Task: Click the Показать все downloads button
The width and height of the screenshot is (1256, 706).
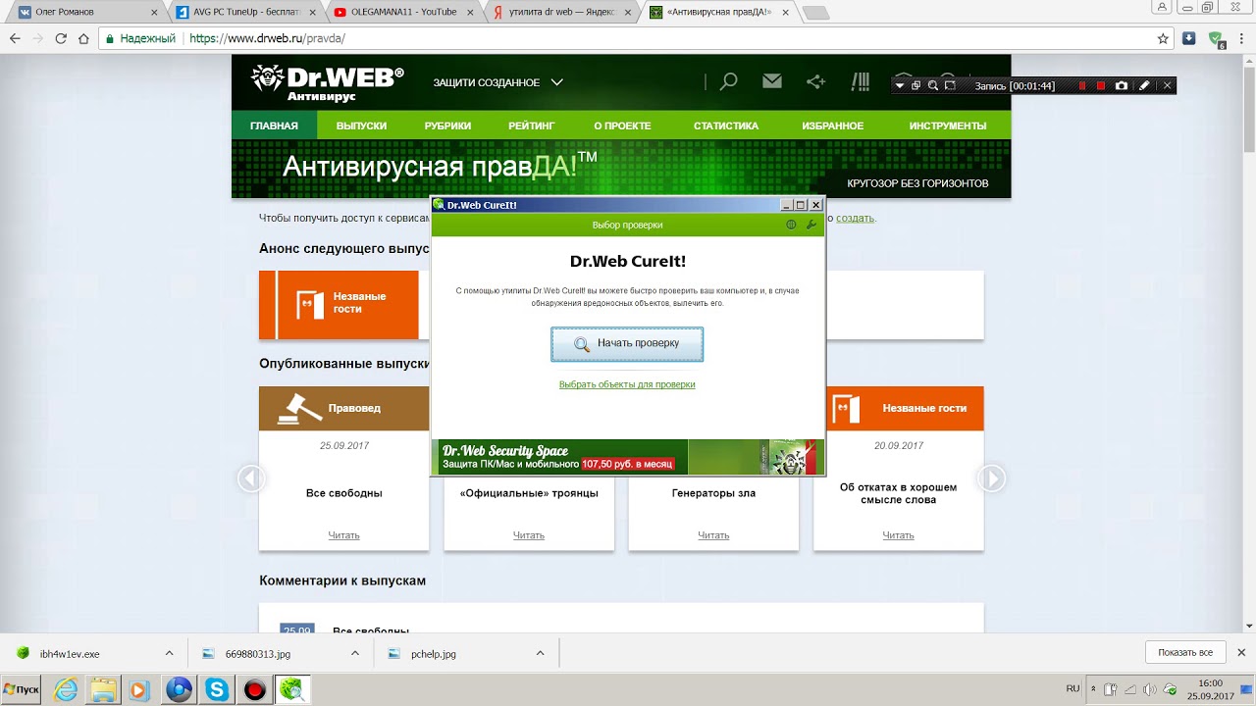Action: pos(1185,652)
